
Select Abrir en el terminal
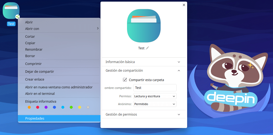59,94
